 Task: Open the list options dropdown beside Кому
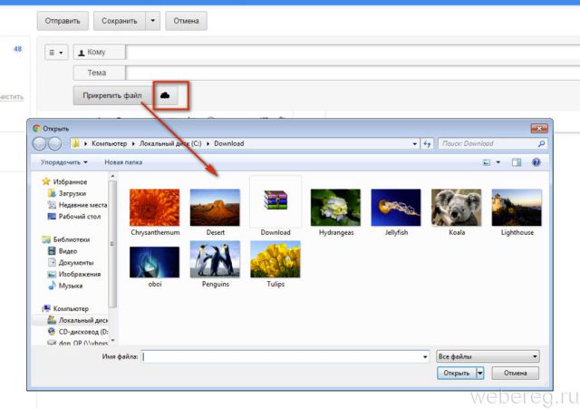(x=56, y=53)
